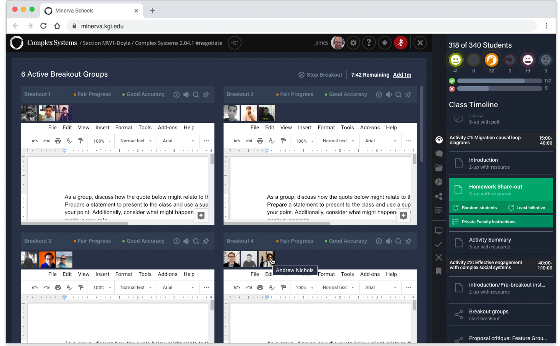This screenshot has width=560, height=346.
Task: Open Help menu in Breakout 4 document
Action: pyautogui.click(x=391, y=274)
